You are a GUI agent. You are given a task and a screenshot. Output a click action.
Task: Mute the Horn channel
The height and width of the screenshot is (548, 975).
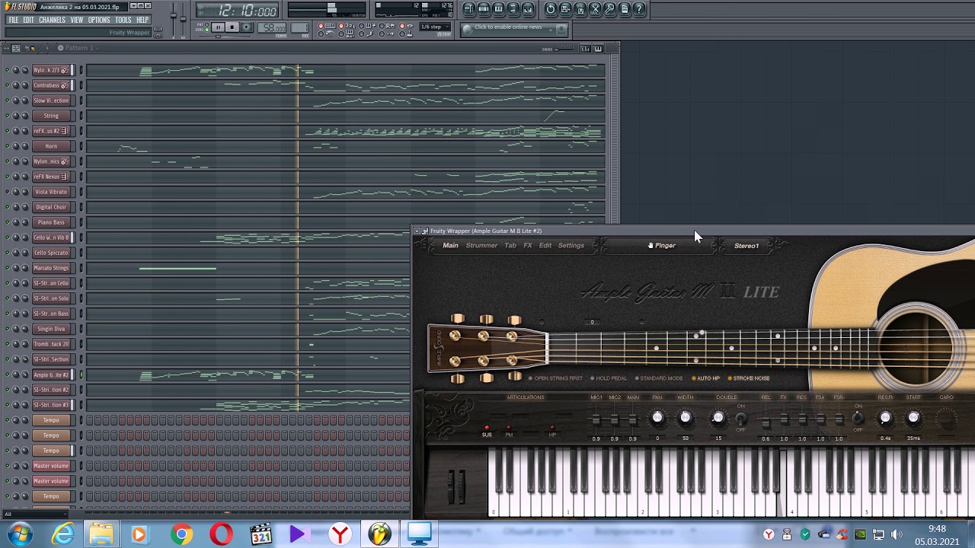click(x=7, y=146)
